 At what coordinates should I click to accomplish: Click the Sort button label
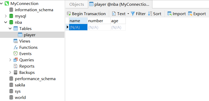click(157, 14)
